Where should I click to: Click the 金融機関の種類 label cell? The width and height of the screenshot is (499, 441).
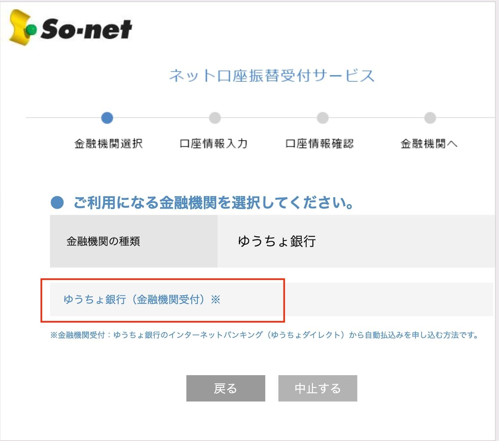coord(103,241)
